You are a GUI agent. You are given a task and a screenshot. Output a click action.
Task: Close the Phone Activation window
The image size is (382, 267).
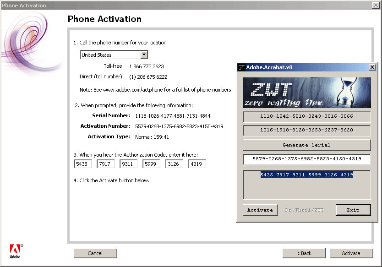pos(376,5)
